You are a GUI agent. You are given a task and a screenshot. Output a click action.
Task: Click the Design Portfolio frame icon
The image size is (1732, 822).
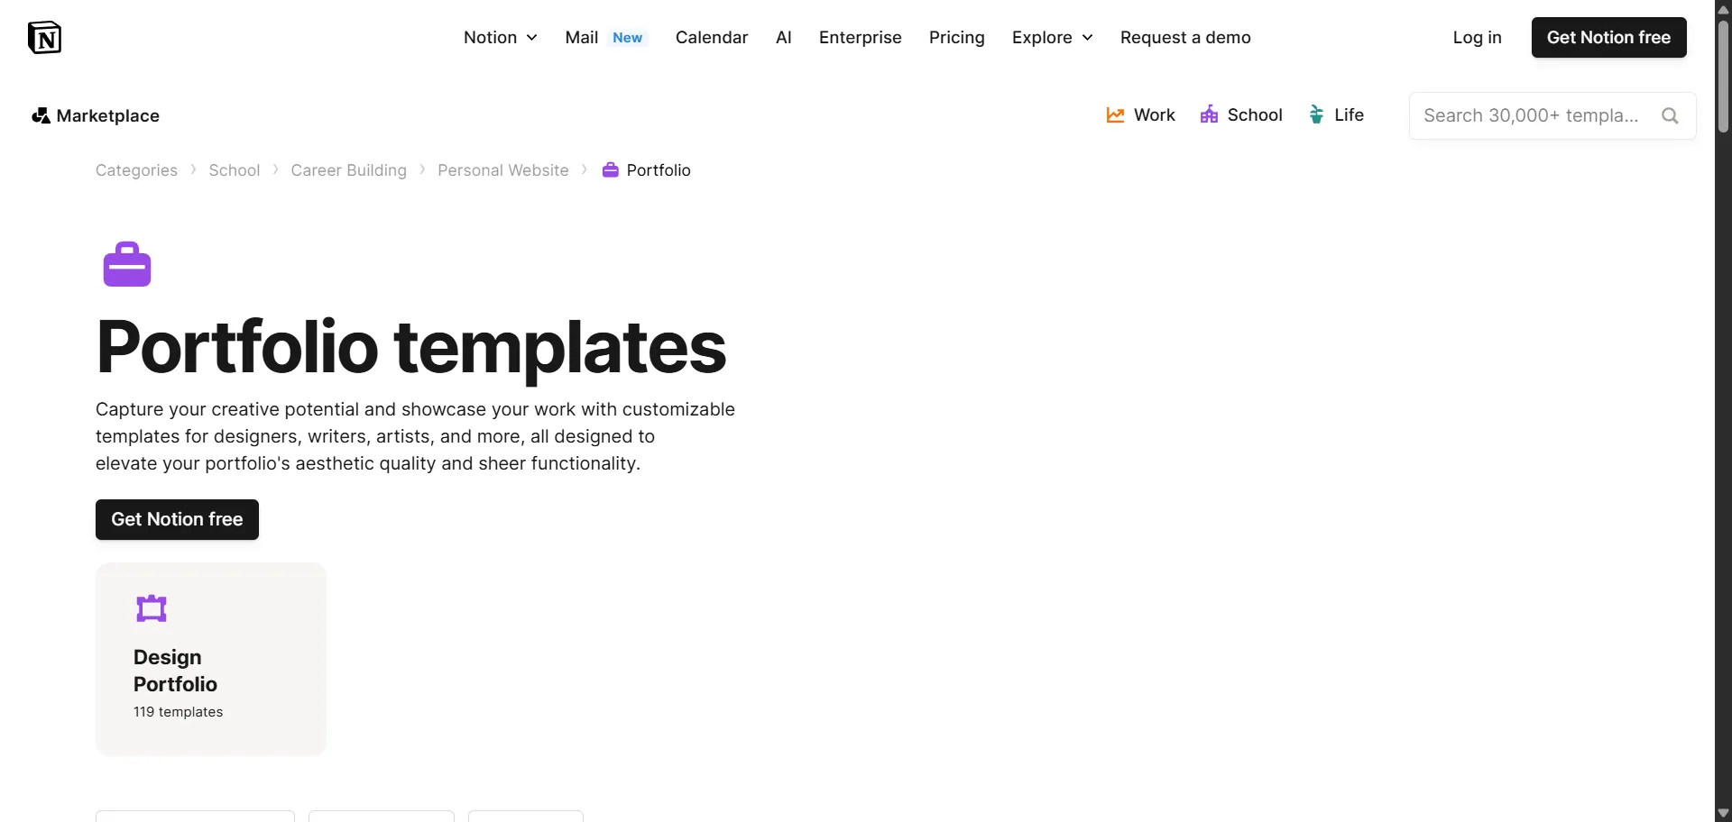pyautogui.click(x=152, y=608)
